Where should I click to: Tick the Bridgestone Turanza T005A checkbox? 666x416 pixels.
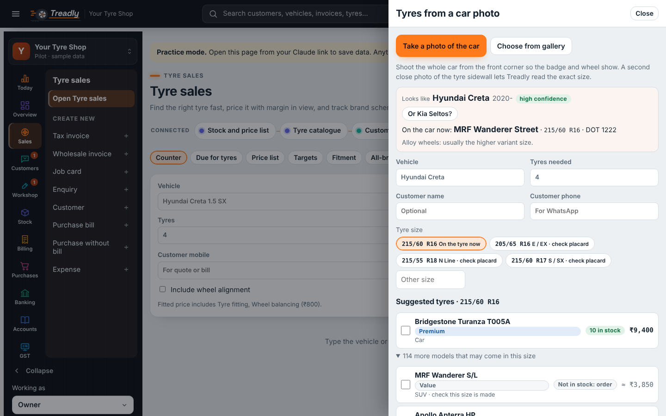(x=406, y=330)
